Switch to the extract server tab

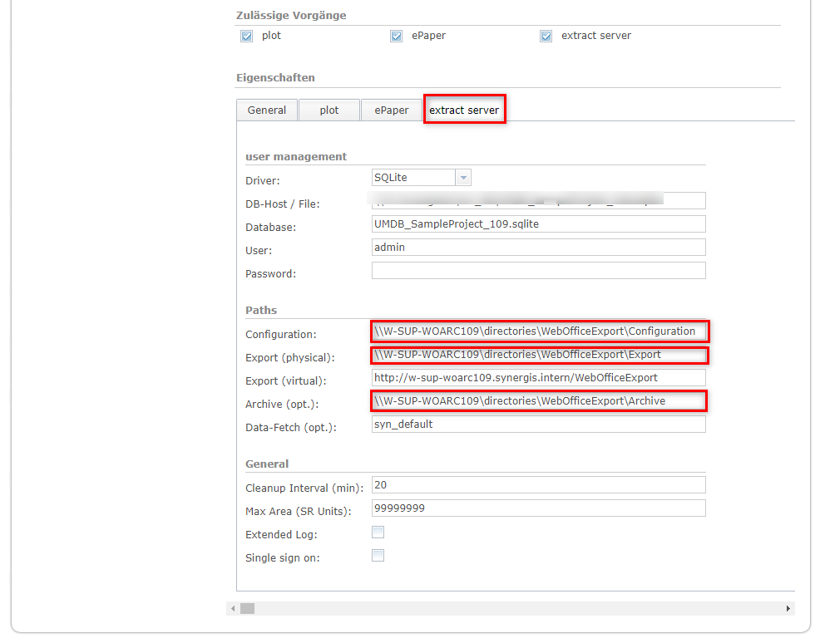[x=464, y=109]
